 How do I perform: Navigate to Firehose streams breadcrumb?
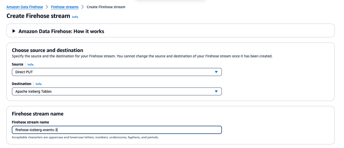pos(65,7)
